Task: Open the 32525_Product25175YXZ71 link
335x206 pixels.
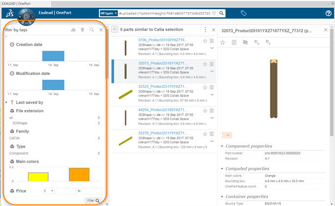Action: [163, 86]
